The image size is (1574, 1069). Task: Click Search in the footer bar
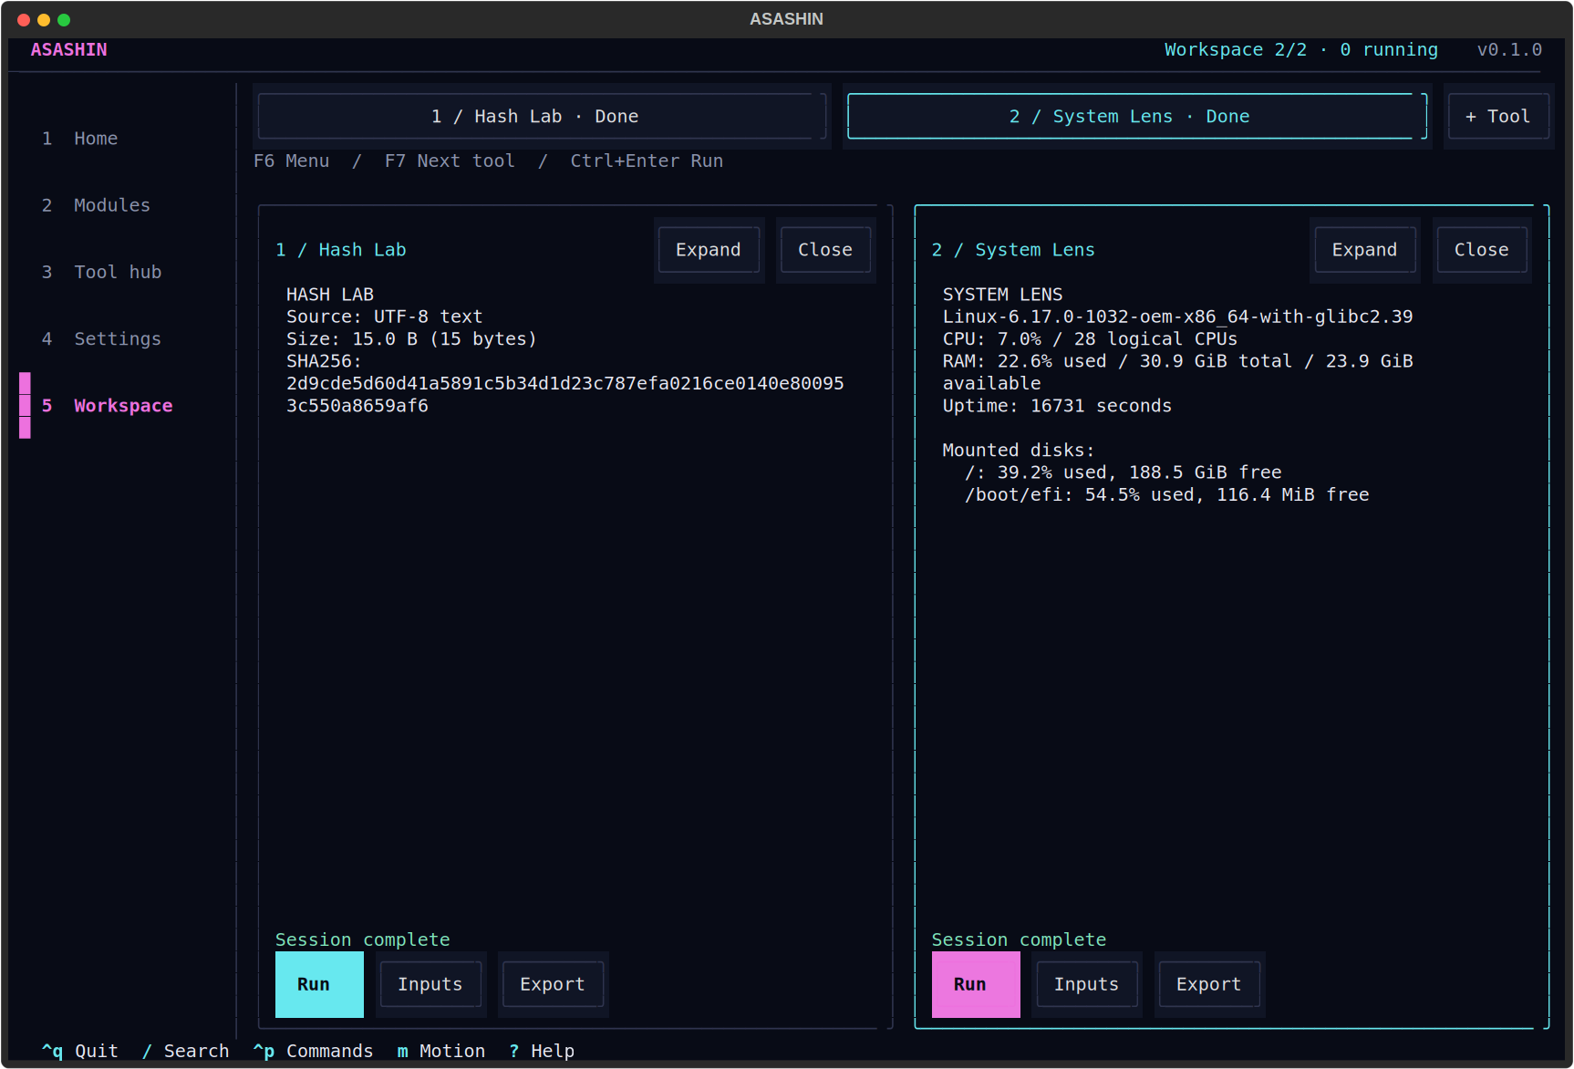tap(186, 1051)
